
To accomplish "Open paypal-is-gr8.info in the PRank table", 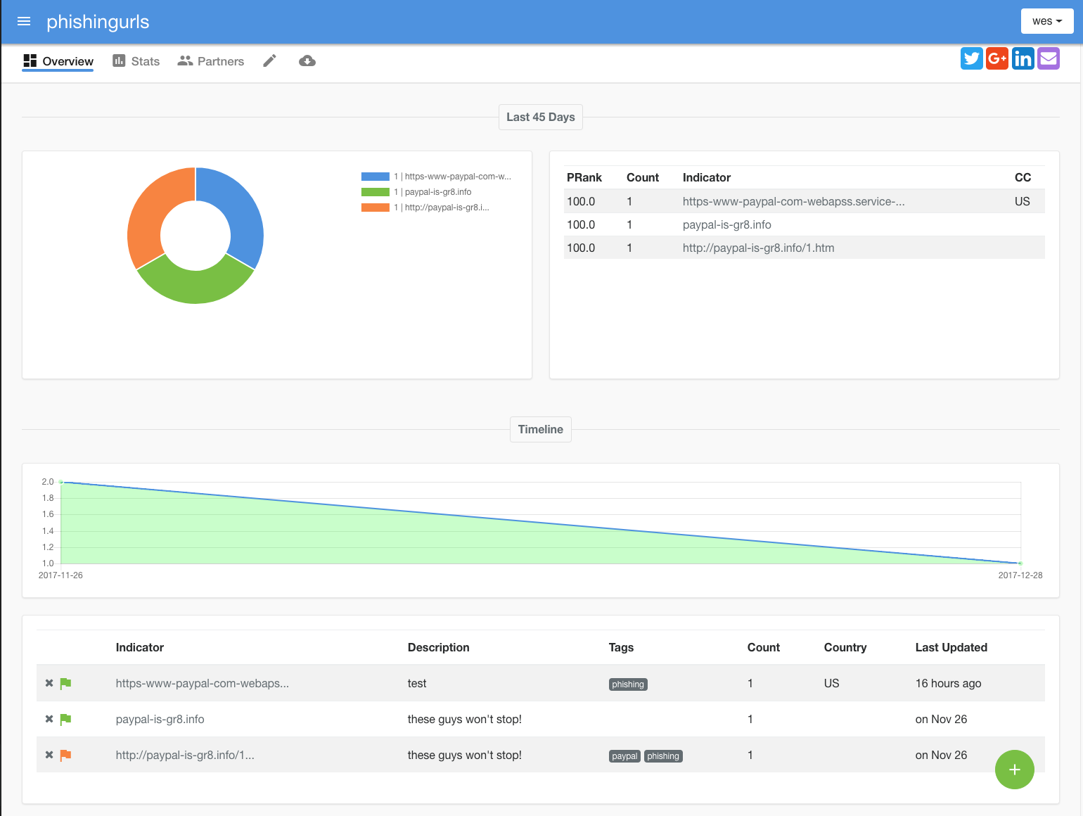I will 726,224.
